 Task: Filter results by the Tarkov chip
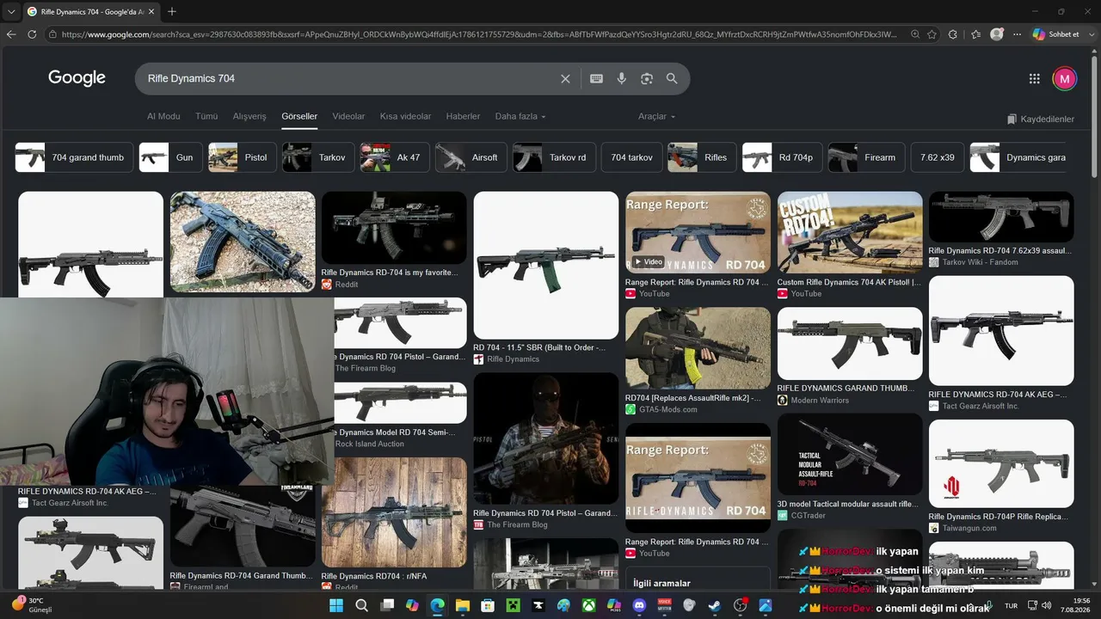[318, 157]
